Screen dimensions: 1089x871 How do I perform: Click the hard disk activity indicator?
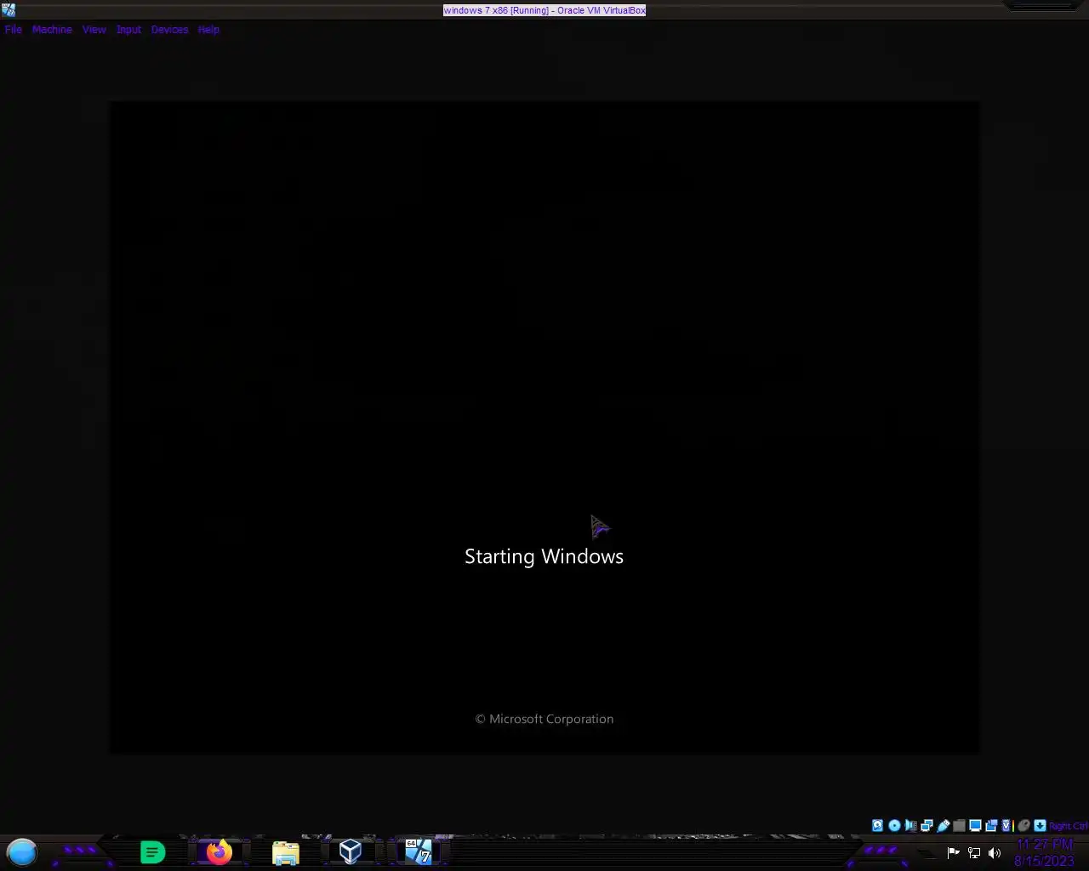[877, 825]
